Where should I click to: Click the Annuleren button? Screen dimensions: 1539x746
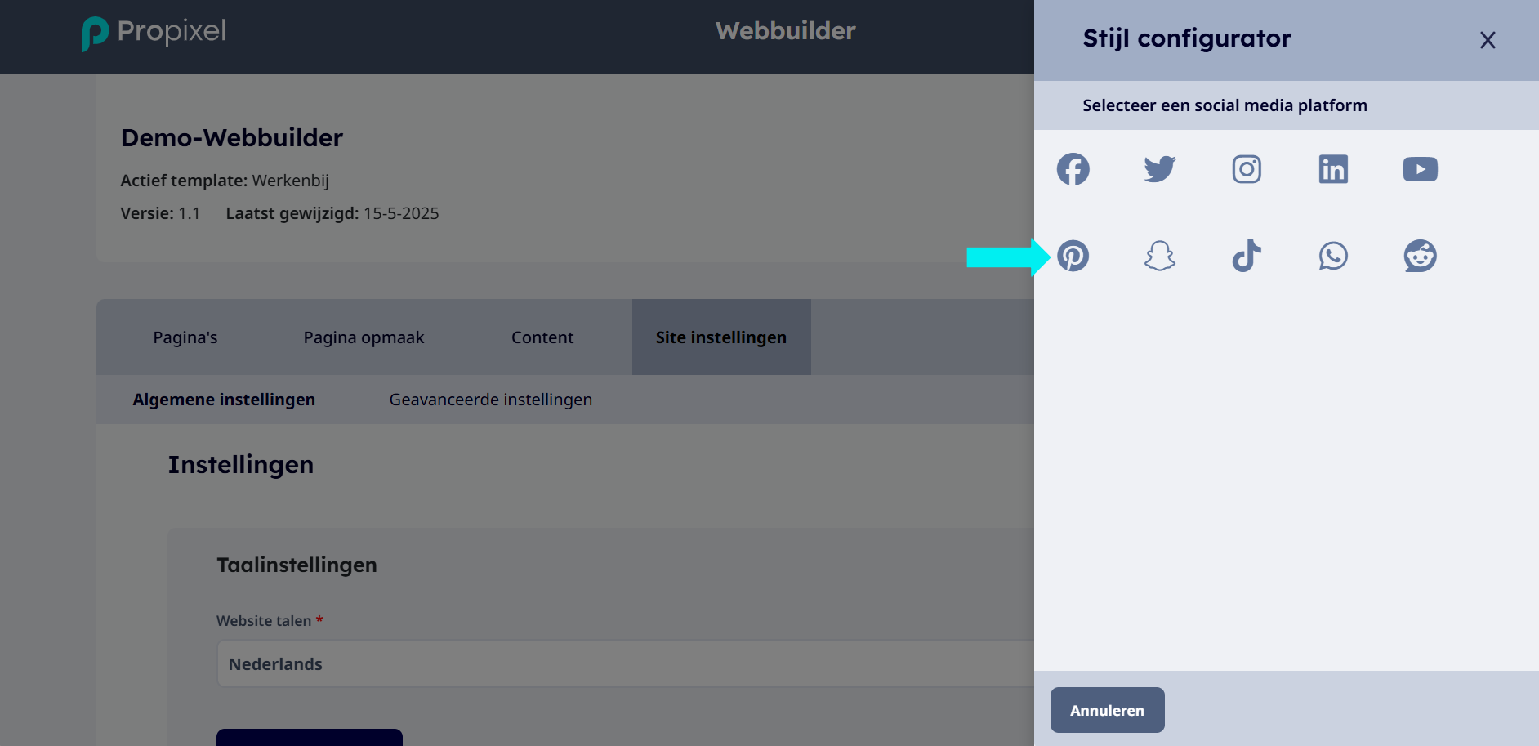(x=1107, y=710)
